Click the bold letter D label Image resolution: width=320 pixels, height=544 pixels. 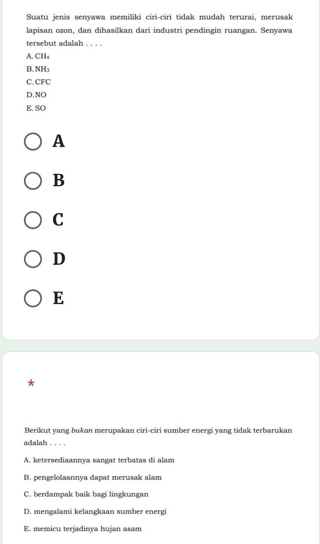click(x=59, y=259)
